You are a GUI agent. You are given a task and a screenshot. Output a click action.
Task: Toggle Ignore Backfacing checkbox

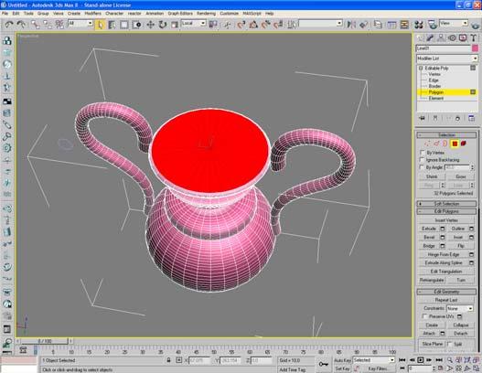(422, 160)
